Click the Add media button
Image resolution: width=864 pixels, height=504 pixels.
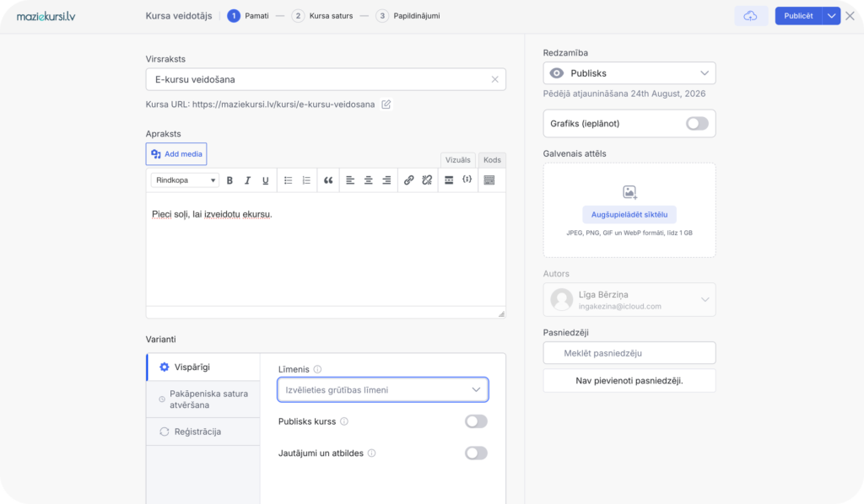(x=176, y=154)
